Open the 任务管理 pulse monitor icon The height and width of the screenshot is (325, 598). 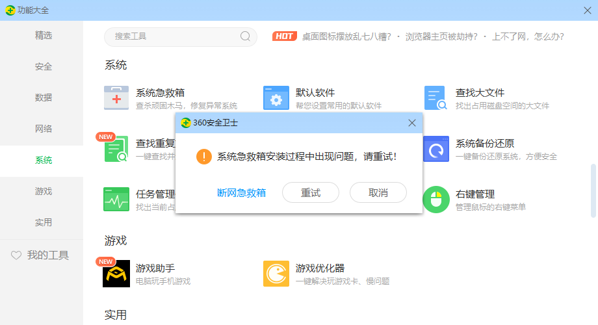(x=116, y=199)
